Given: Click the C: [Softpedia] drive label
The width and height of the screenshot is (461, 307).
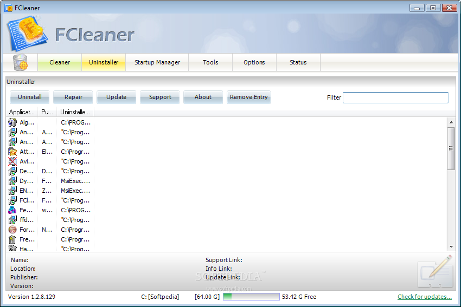Looking at the screenshot, I should (x=160, y=297).
